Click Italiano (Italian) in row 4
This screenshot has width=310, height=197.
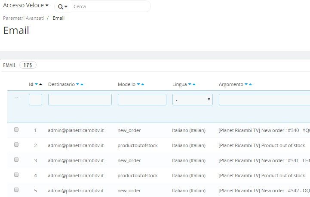pyautogui.click(x=189, y=175)
